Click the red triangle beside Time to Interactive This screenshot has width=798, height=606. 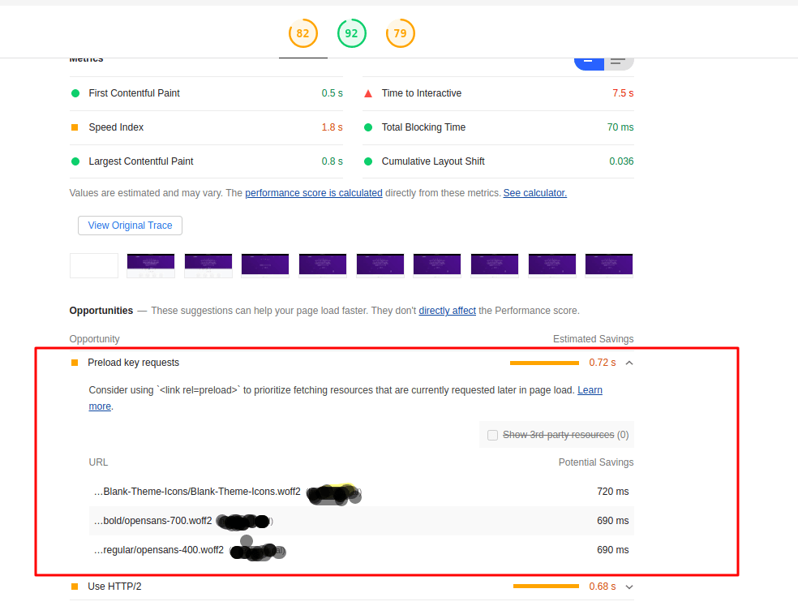click(368, 92)
